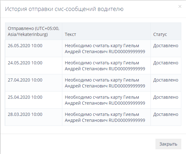Screen dimensions: 186x154
Task: Click Доставлено status in the 27.04.2020 row
Action: pyautogui.click(x=166, y=80)
